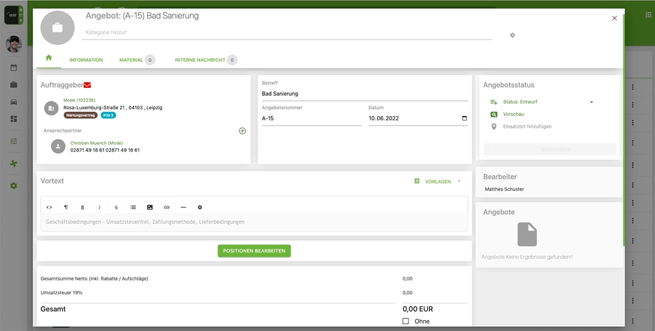
Task: Open the Mode (102236) customer link
Action: 79,100
